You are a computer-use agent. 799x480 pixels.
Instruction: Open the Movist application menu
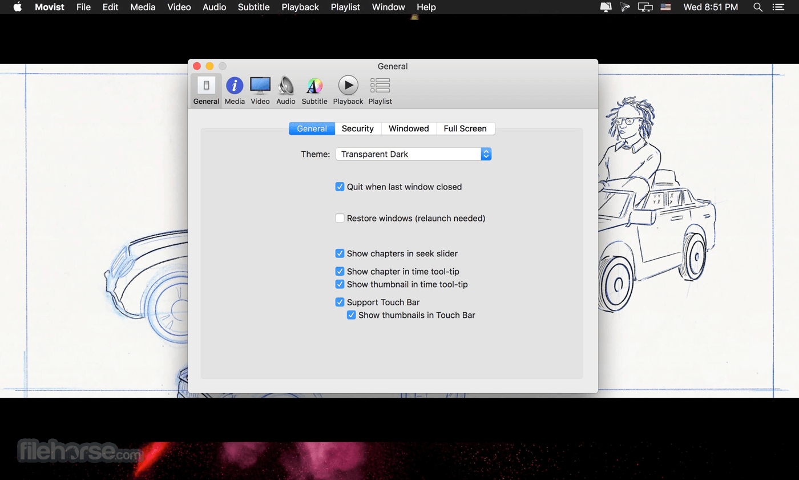pyautogui.click(x=50, y=7)
